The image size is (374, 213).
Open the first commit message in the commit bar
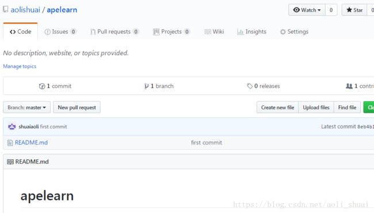click(54, 127)
